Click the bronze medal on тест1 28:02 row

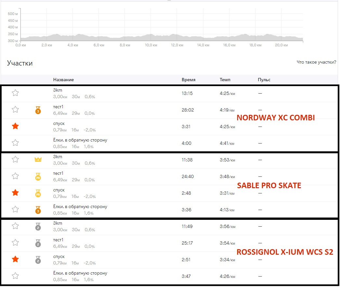coord(38,111)
